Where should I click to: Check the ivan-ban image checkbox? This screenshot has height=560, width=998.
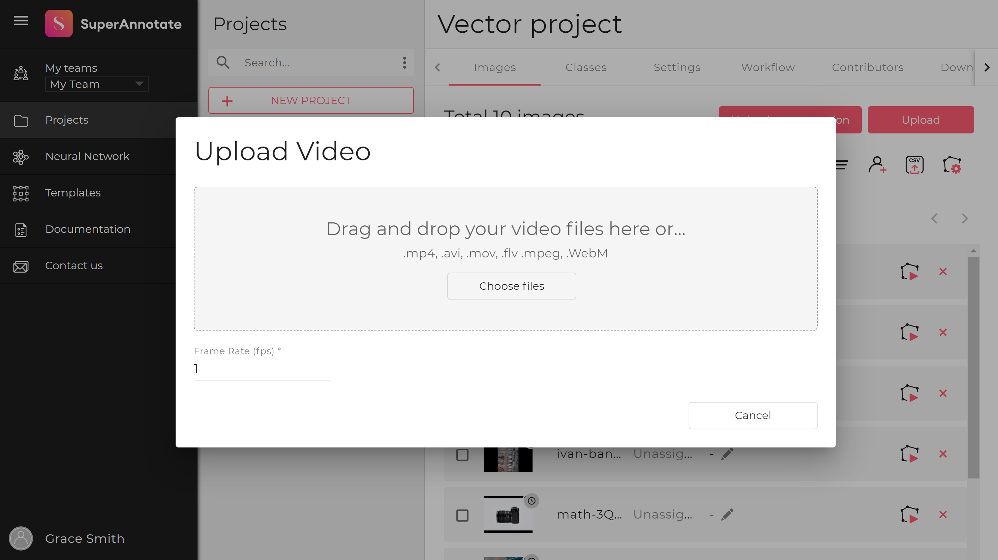tap(462, 455)
